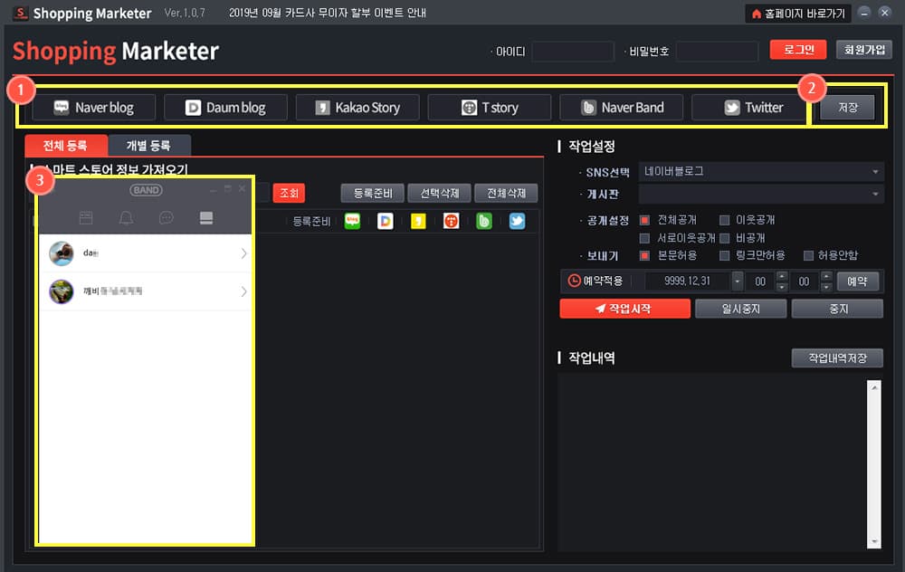Click the 등록준비 button

coord(372,193)
